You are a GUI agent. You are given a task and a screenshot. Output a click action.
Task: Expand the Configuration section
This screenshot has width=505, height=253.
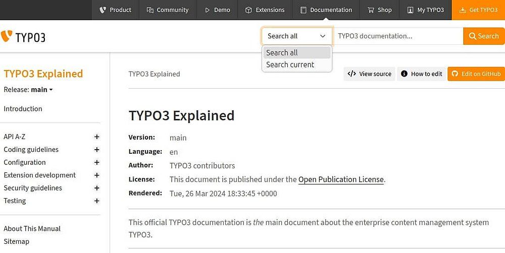[x=96, y=163]
